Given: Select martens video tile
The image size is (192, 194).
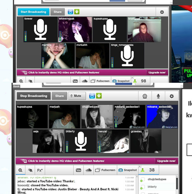Looking at the screenshot, I should 58,56.
